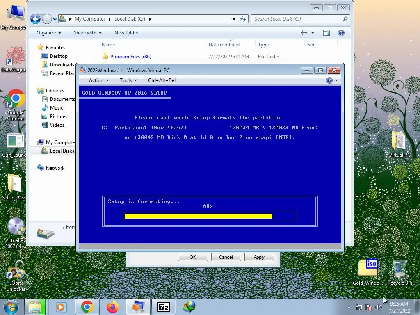
Task: Show hidden system tray icons
Action: [349, 307]
